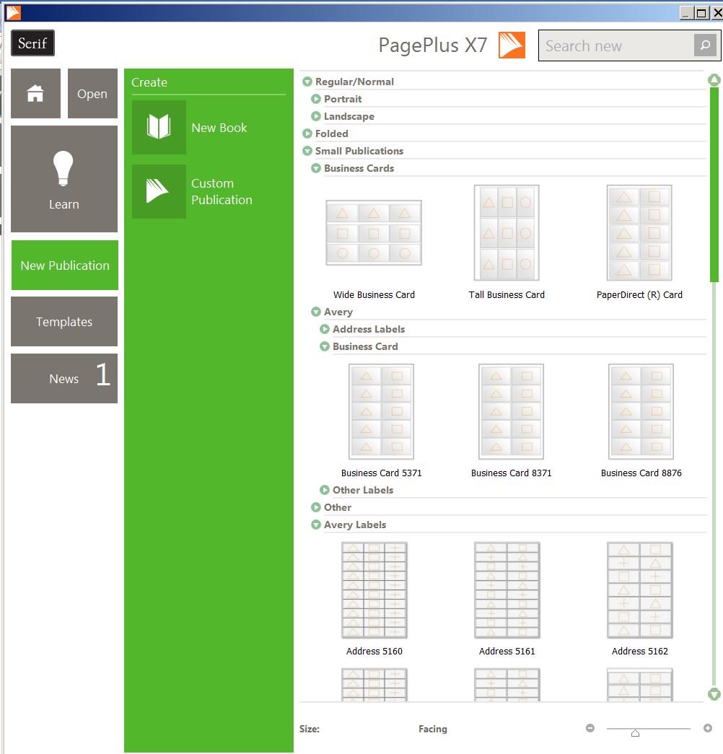
Task: Click the Custom Publication label
Action: [222, 191]
